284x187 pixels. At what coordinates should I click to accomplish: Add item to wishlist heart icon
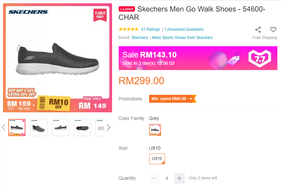tap(273, 29)
